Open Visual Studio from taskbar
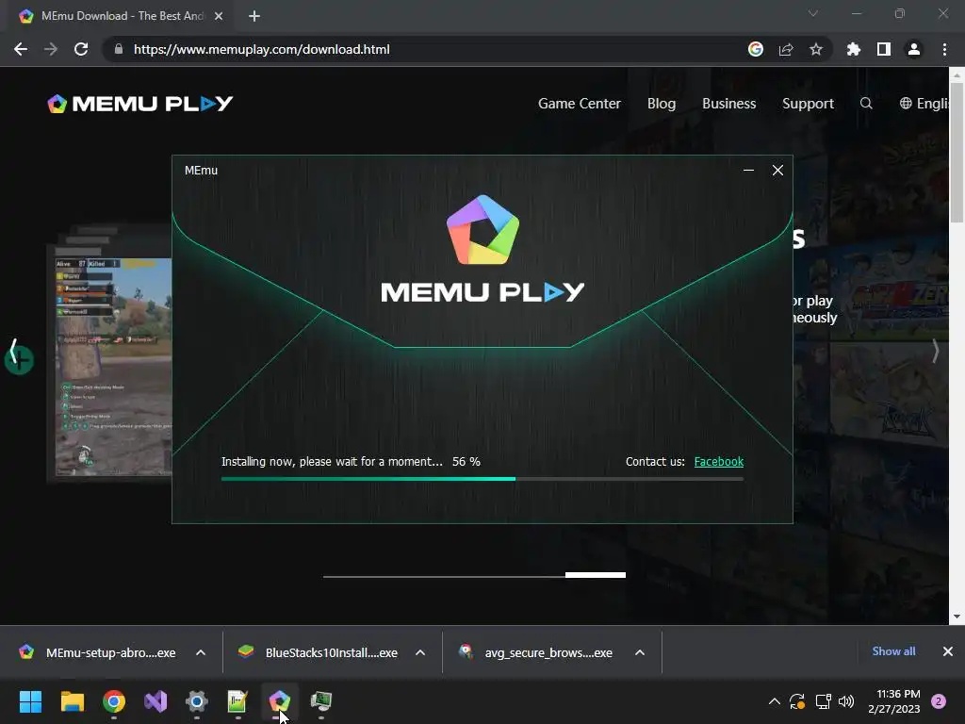 [x=155, y=701]
